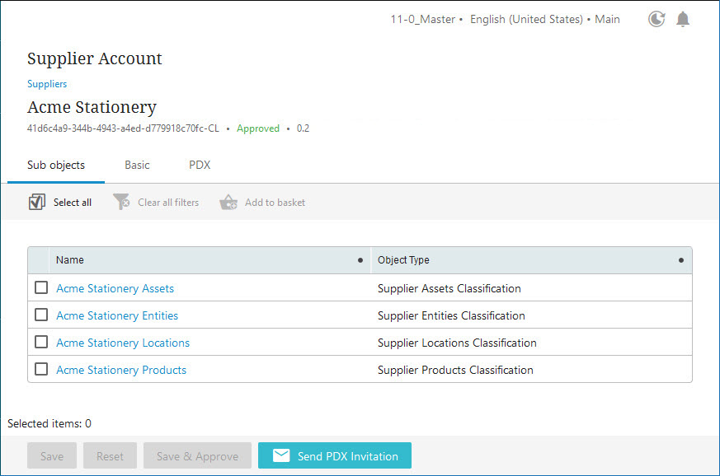The width and height of the screenshot is (720, 476).
Task: Tick the Acme Stationery Locations checkbox
Action: click(41, 342)
